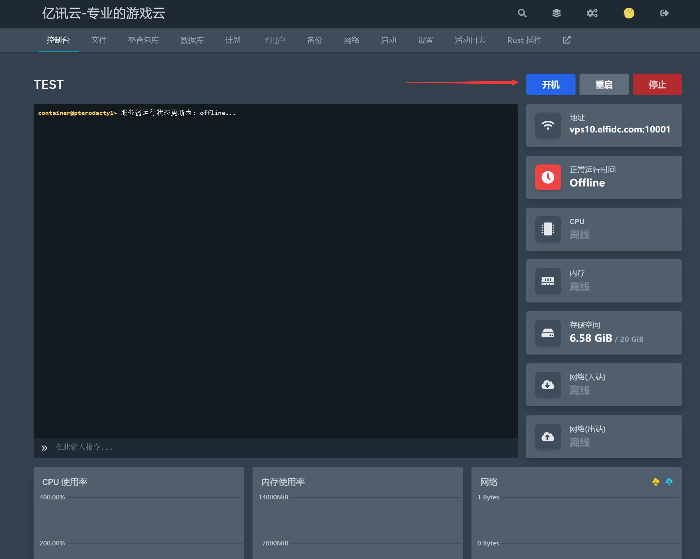Restart the server with 重启 button

(x=604, y=84)
